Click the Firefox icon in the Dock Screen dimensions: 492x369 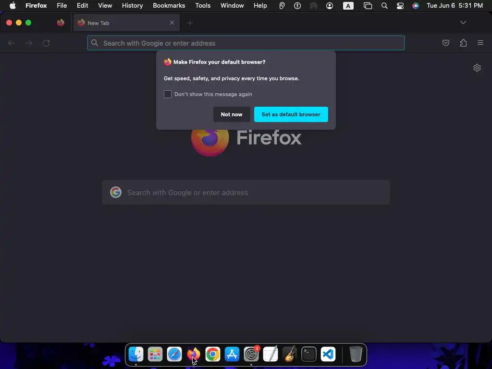point(194,354)
